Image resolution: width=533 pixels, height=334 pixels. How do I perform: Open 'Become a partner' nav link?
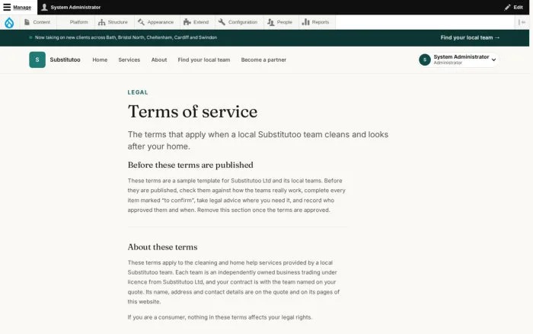click(x=263, y=60)
